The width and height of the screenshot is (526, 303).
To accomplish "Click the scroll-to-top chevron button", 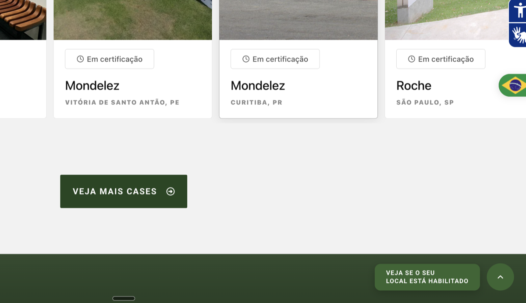I will (500, 277).
